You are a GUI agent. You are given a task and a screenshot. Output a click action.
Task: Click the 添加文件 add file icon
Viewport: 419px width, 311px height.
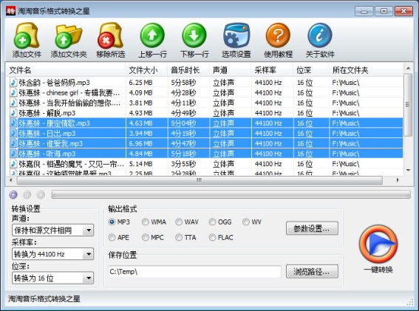(27, 40)
